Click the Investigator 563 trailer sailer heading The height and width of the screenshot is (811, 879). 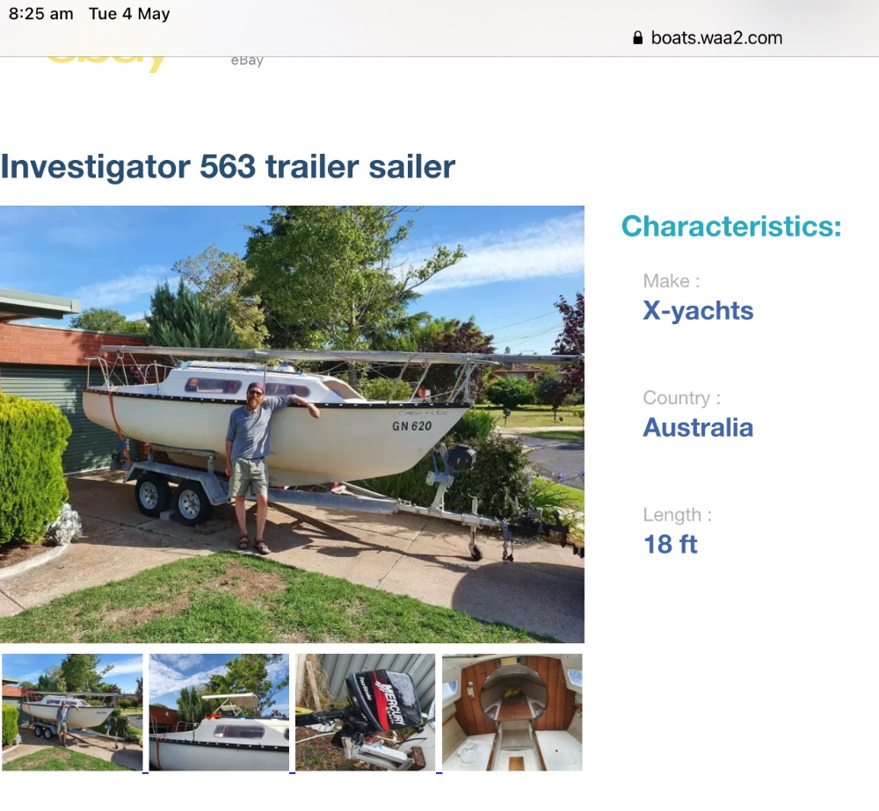tap(228, 166)
